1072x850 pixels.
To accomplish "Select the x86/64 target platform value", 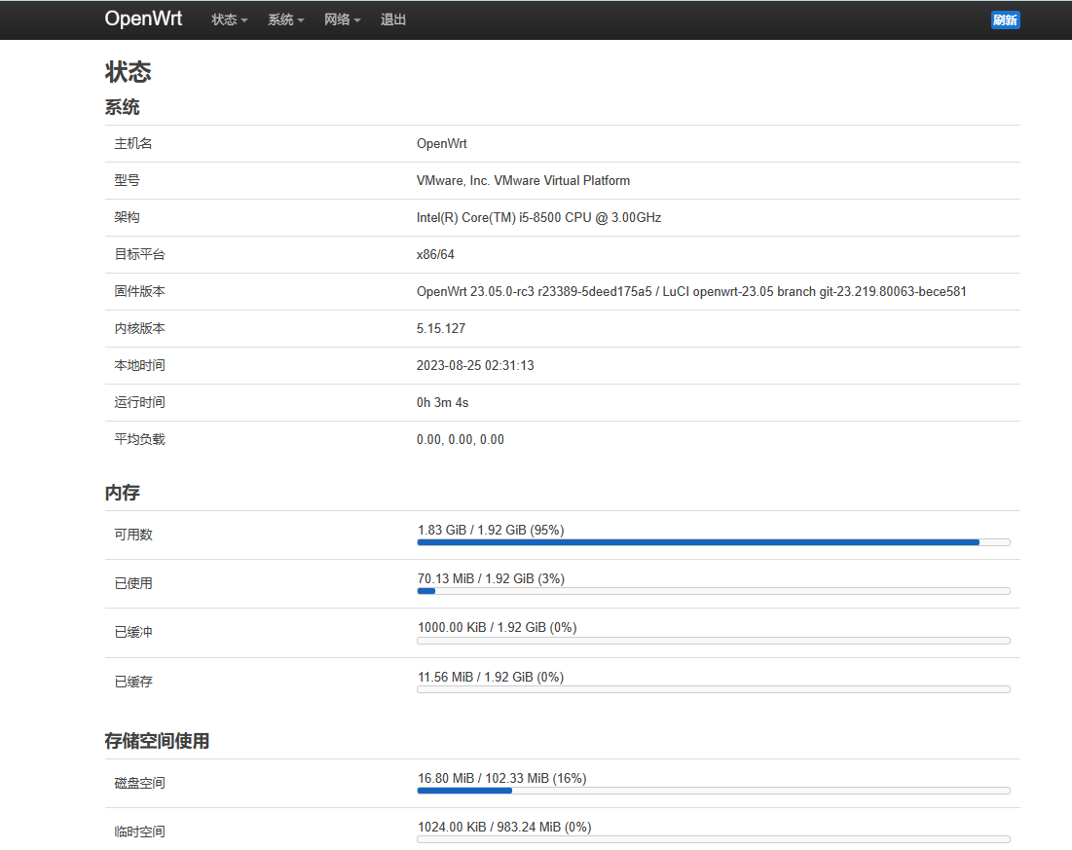I will (435, 254).
